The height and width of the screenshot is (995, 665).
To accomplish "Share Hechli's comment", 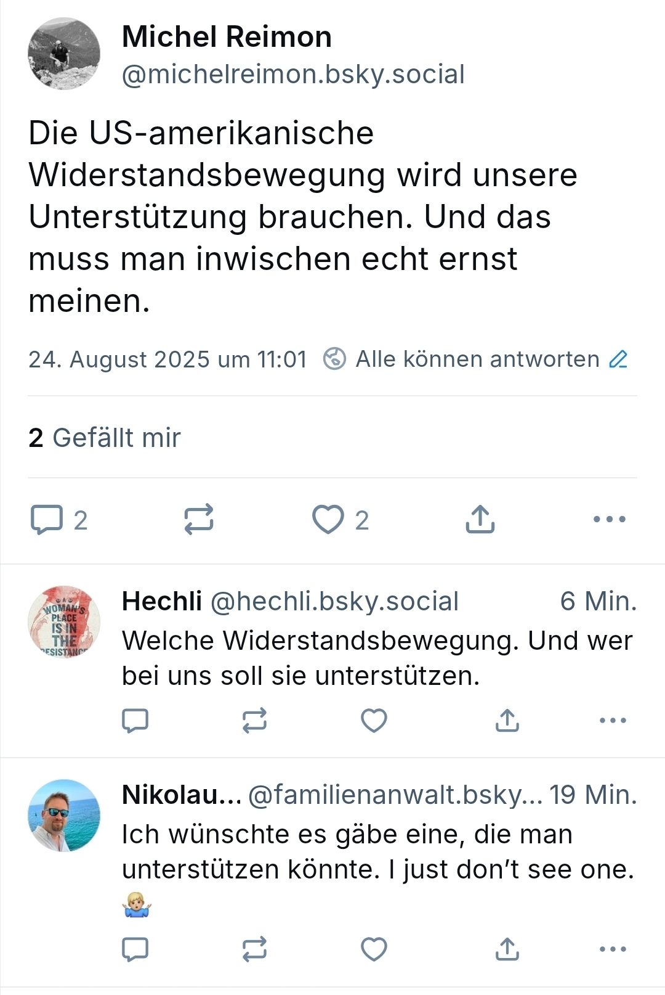I will (x=507, y=720).
